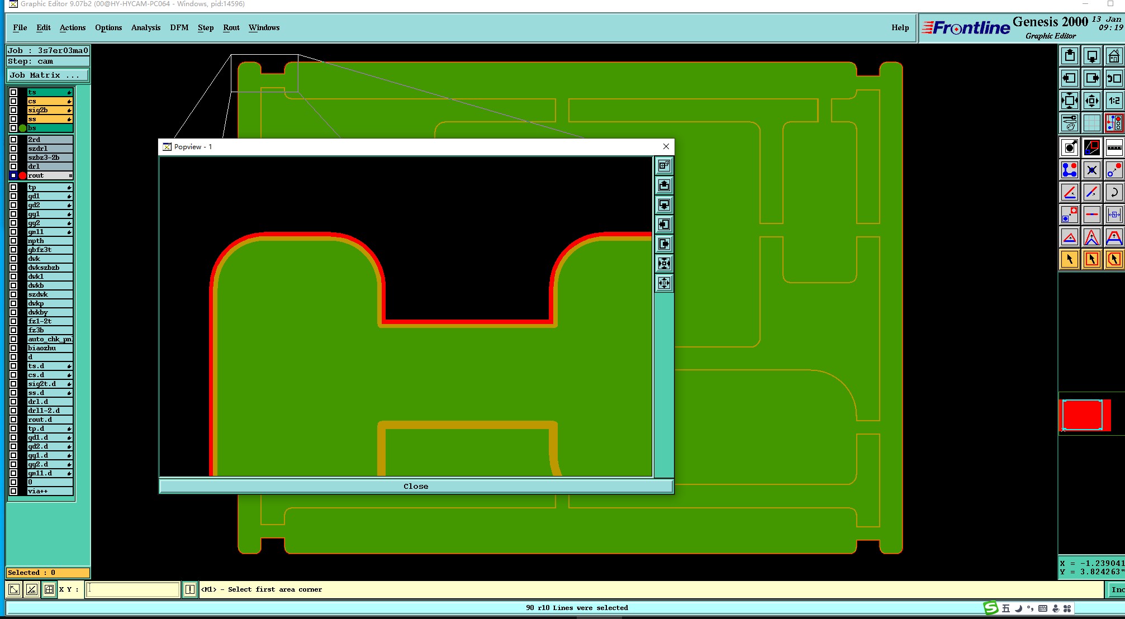
Task: Toggle the checkbox for the drl layer
Action: point(13,166)
